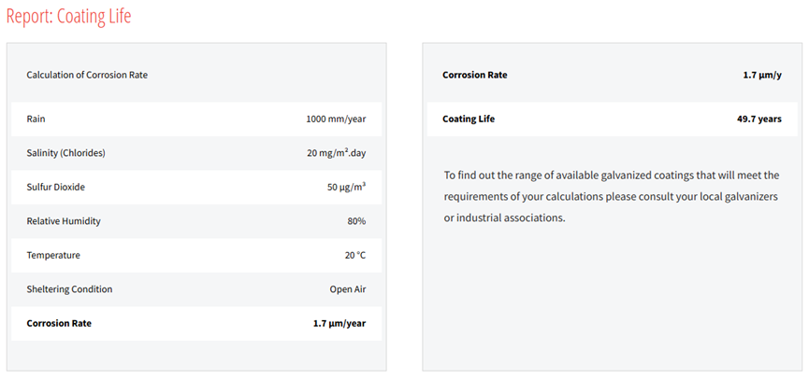
Task: Click the Salinity (Chlorides) label
Action: [x=65, y=153]
